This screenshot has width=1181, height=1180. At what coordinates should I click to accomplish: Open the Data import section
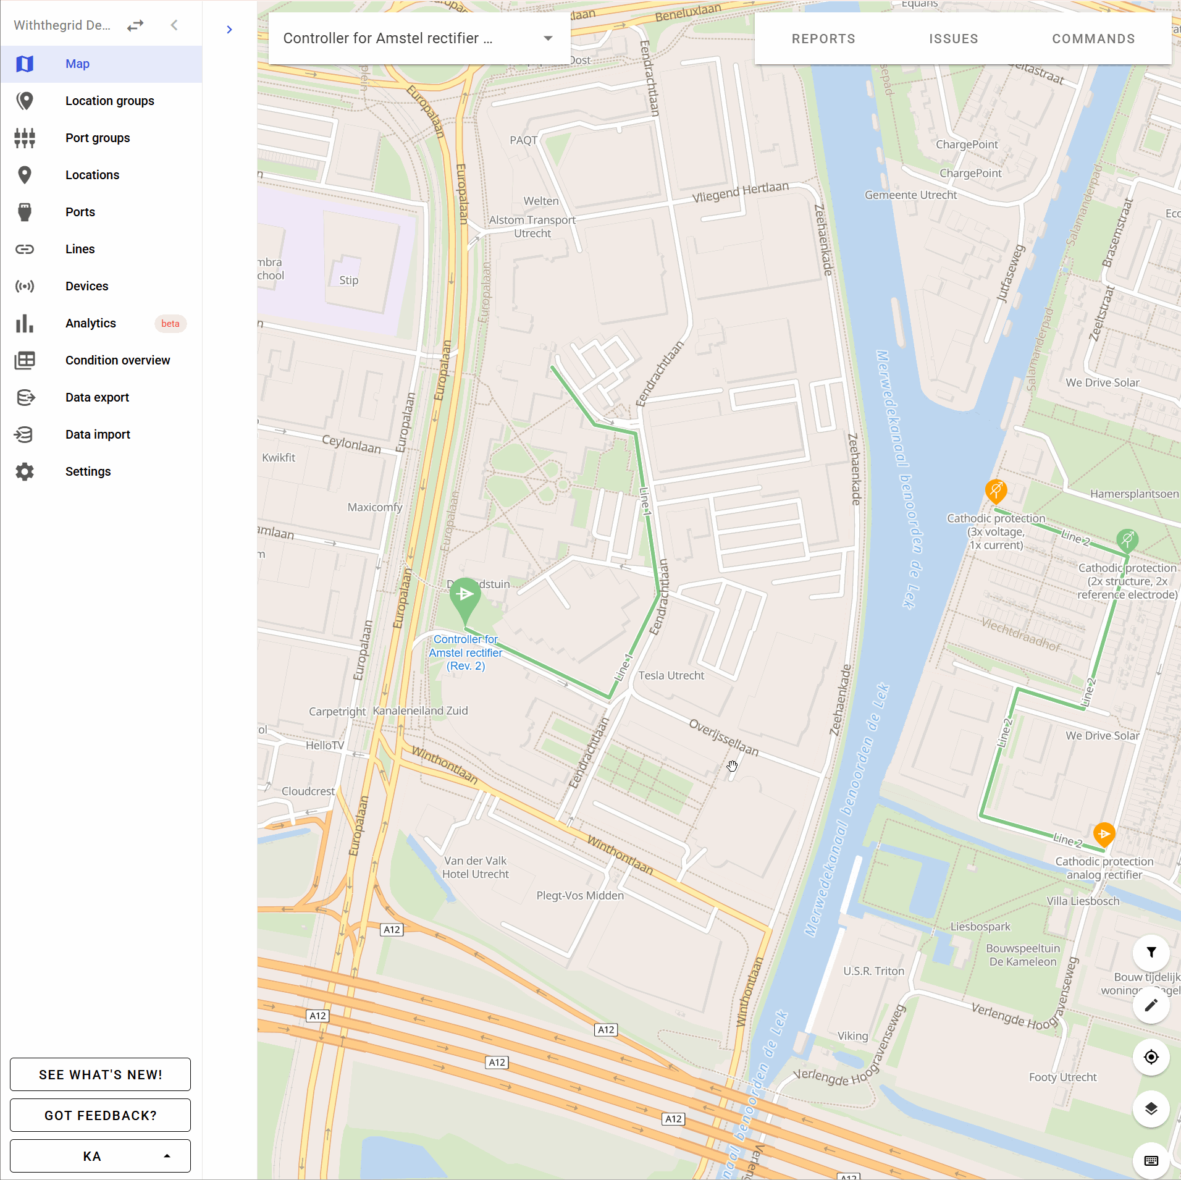[98, 434]
